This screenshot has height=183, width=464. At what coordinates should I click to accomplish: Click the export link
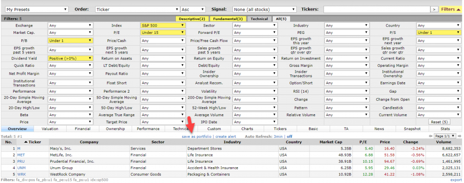coord(456,179)
